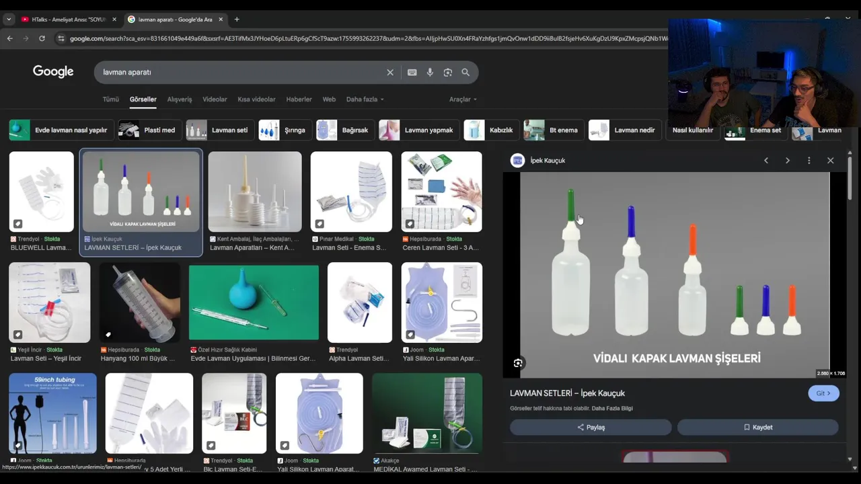Select the Lavman yapmak filter chip
861x484 pixels.
[x=419, y=130]
